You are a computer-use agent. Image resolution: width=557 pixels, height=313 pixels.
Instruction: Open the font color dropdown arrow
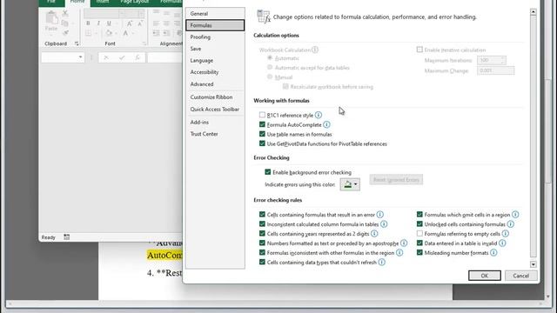coord(133,33)
